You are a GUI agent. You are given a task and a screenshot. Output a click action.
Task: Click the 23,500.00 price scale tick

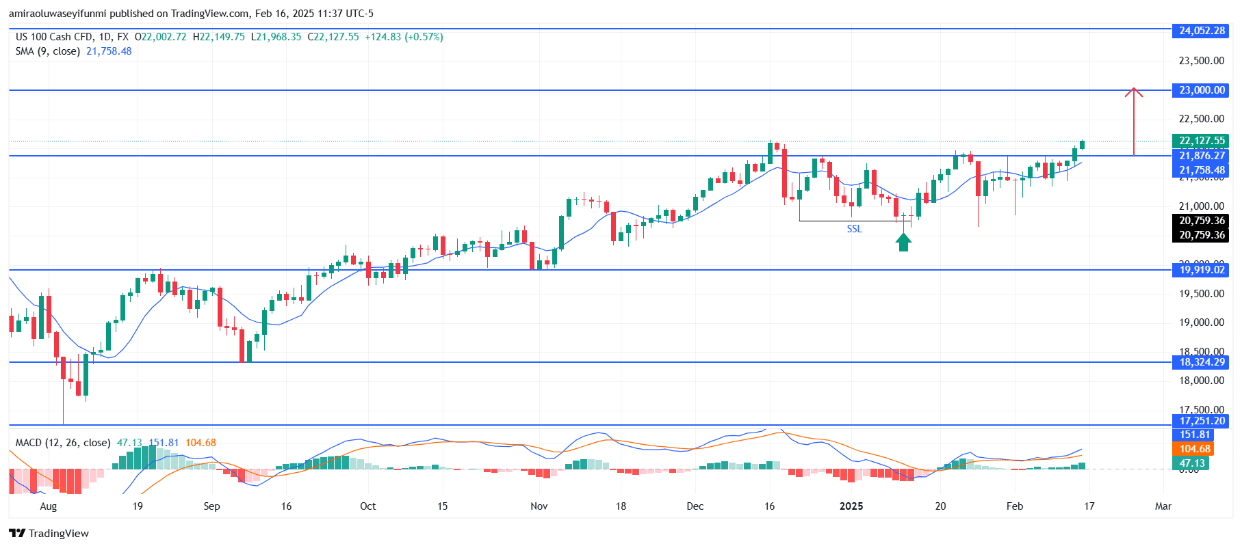1202,61
